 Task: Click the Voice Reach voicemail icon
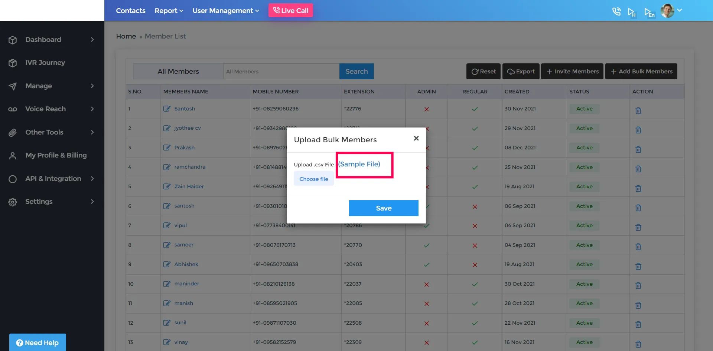click(x=13, y=109)
